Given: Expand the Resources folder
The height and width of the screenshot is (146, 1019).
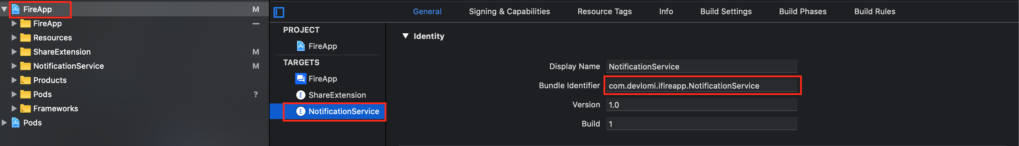Looking at the screenshot, I should [14, 38].
